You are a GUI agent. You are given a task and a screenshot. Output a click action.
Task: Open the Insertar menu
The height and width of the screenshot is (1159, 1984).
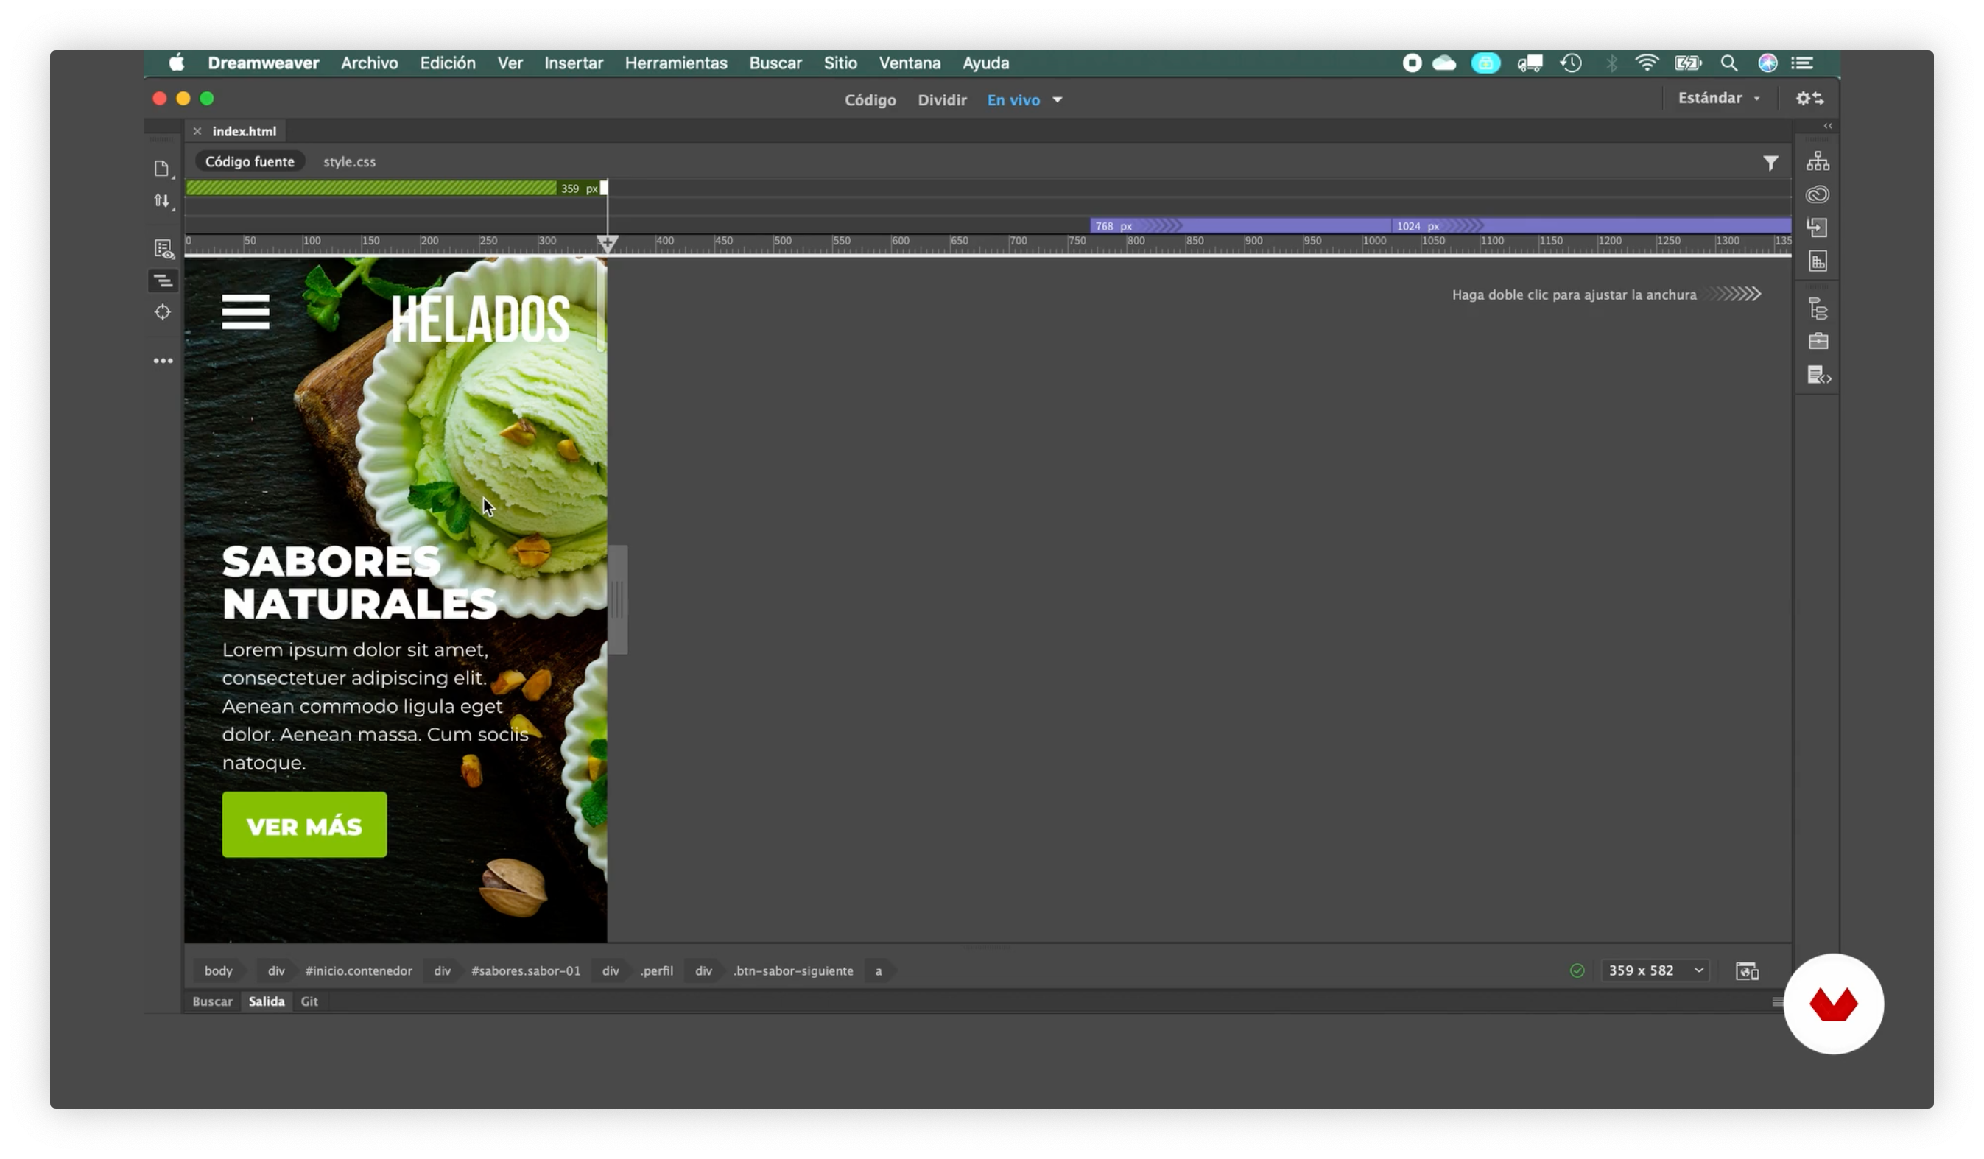tap(573, 63)
